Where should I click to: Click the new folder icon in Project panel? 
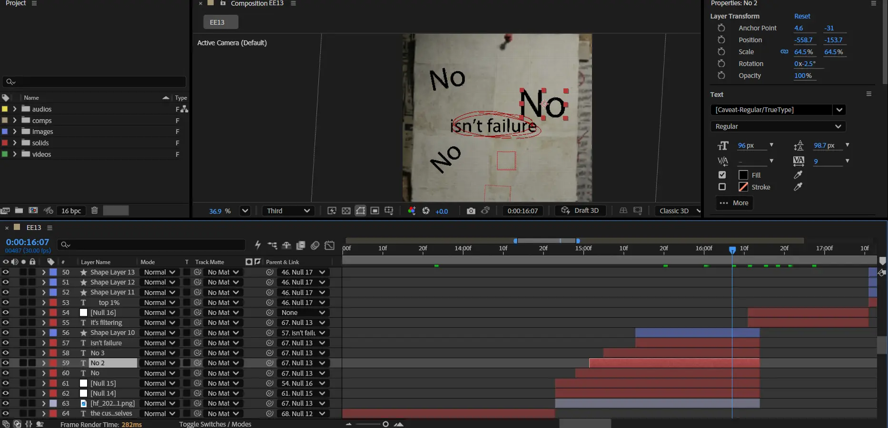[x=19, y=210]
